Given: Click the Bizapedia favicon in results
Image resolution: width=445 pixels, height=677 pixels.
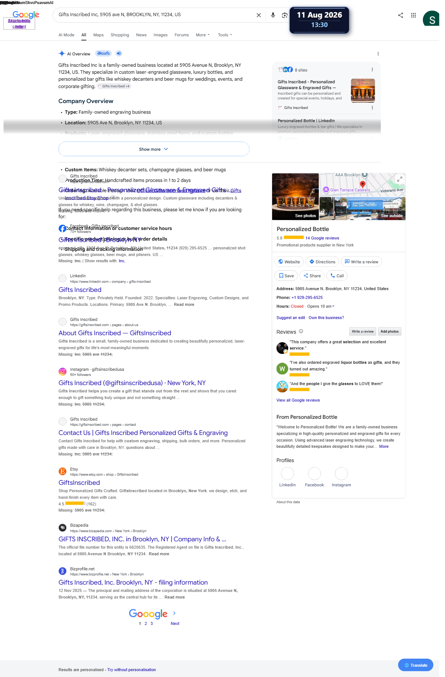Looking at the screenshot, I should [63, 527].
